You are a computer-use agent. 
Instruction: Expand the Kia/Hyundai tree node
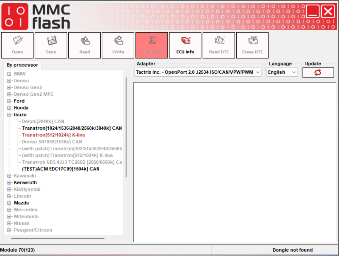(x=9, y=189)
